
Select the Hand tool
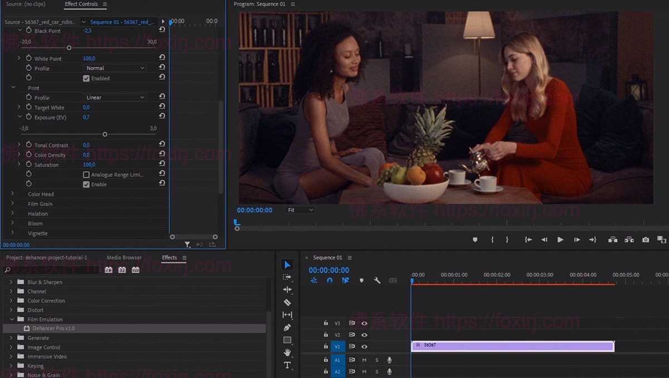click(x=287, y=352)
